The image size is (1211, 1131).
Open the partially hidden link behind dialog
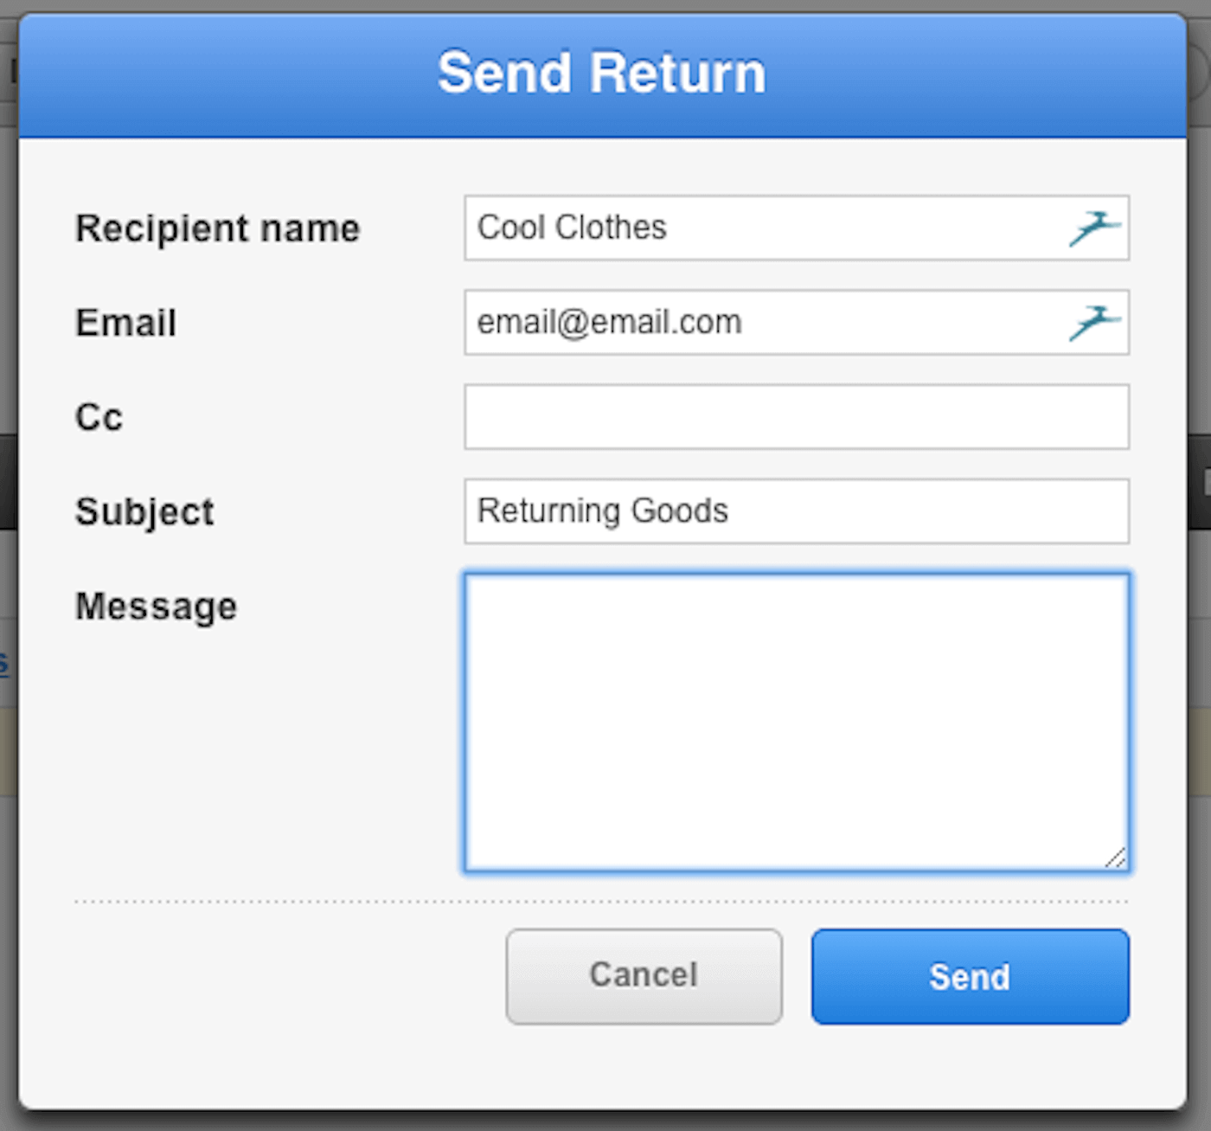coord(4,665)
